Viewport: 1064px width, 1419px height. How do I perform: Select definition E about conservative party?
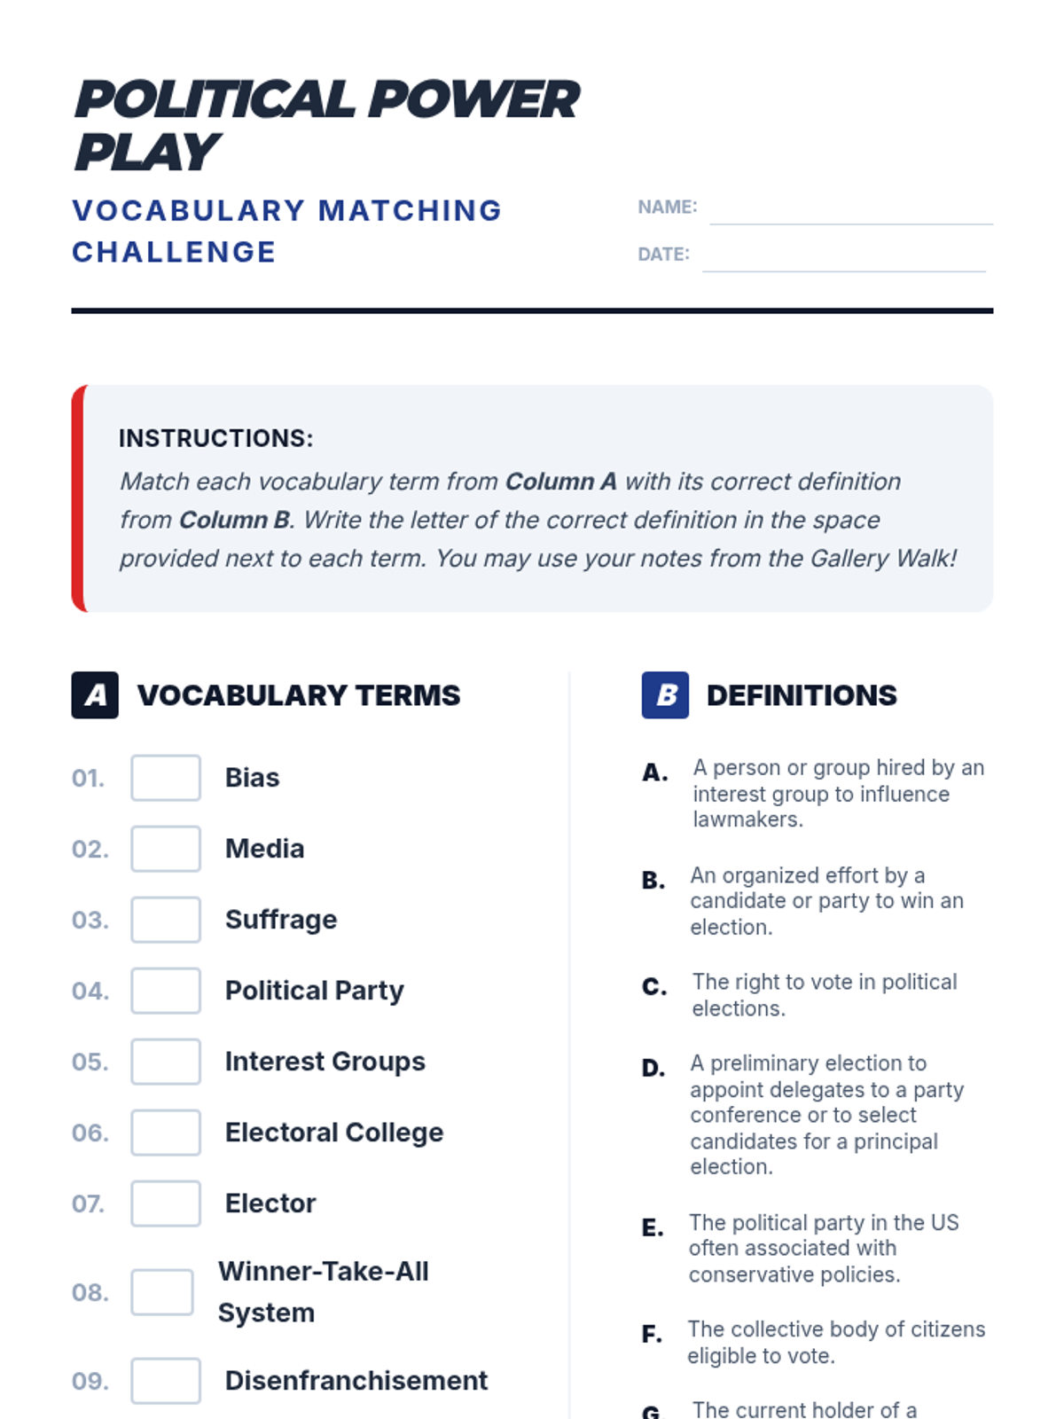pos(824,1249)
